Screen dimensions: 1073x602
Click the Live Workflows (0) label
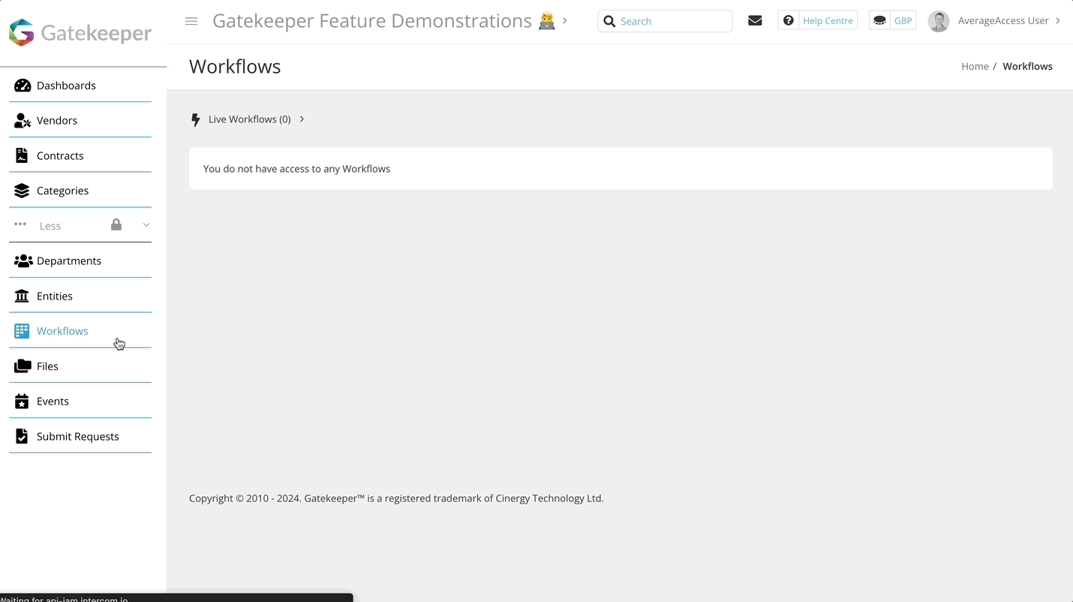click(249, 119)
